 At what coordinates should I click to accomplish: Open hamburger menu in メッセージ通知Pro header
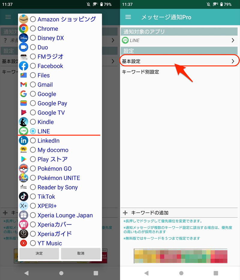[x=128, y=17]
